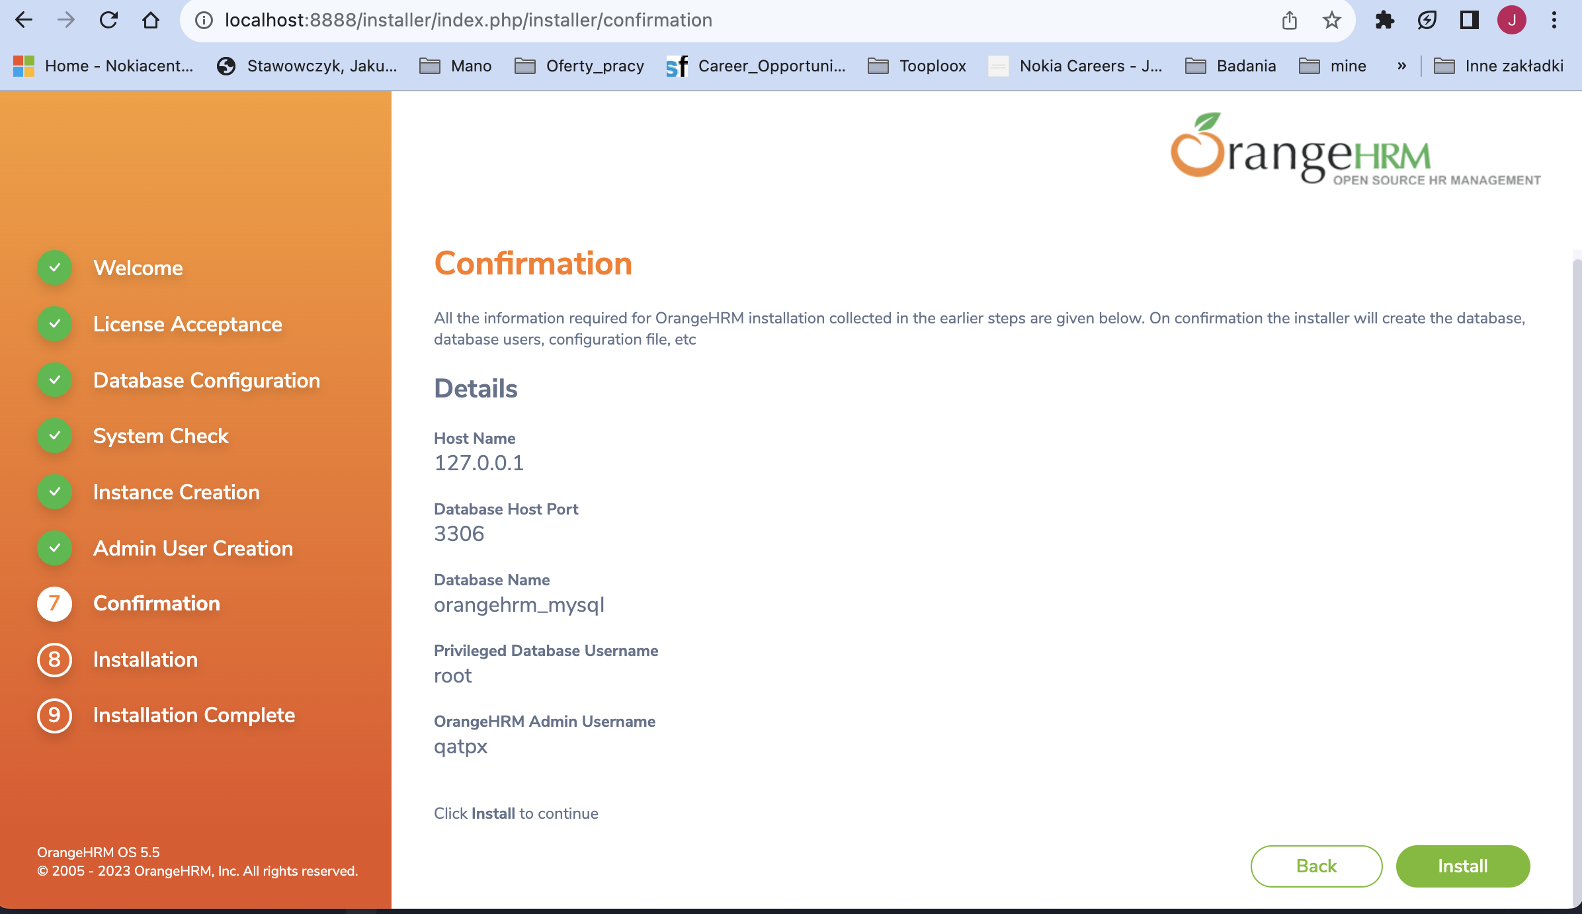The width and height of the screenshot is (1582, 914).
Task: Expand the bookmarks overflow chevron
Action: coord(1401,65)
